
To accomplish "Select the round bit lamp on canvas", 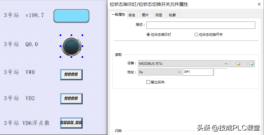I will 71,46.
